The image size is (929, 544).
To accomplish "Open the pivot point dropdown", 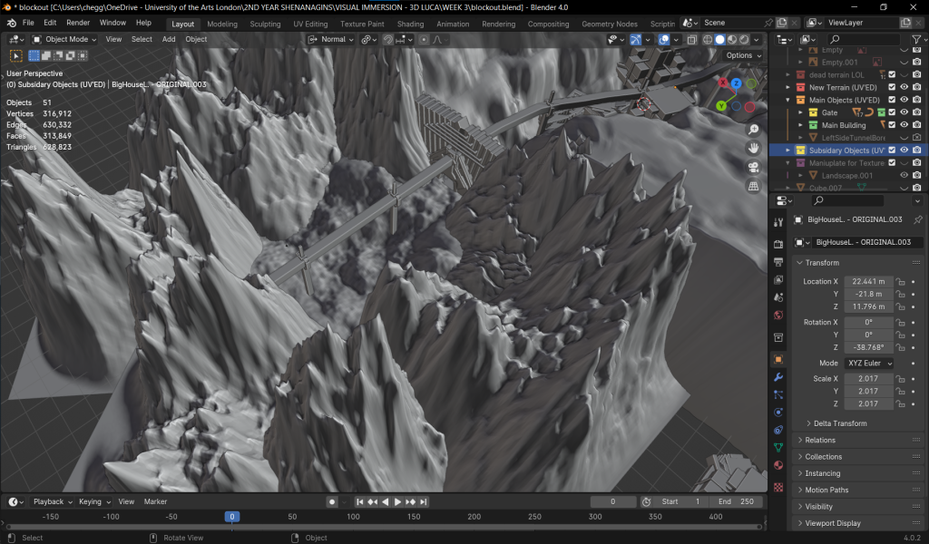I will pyautogui.click(x=370, y=39).
